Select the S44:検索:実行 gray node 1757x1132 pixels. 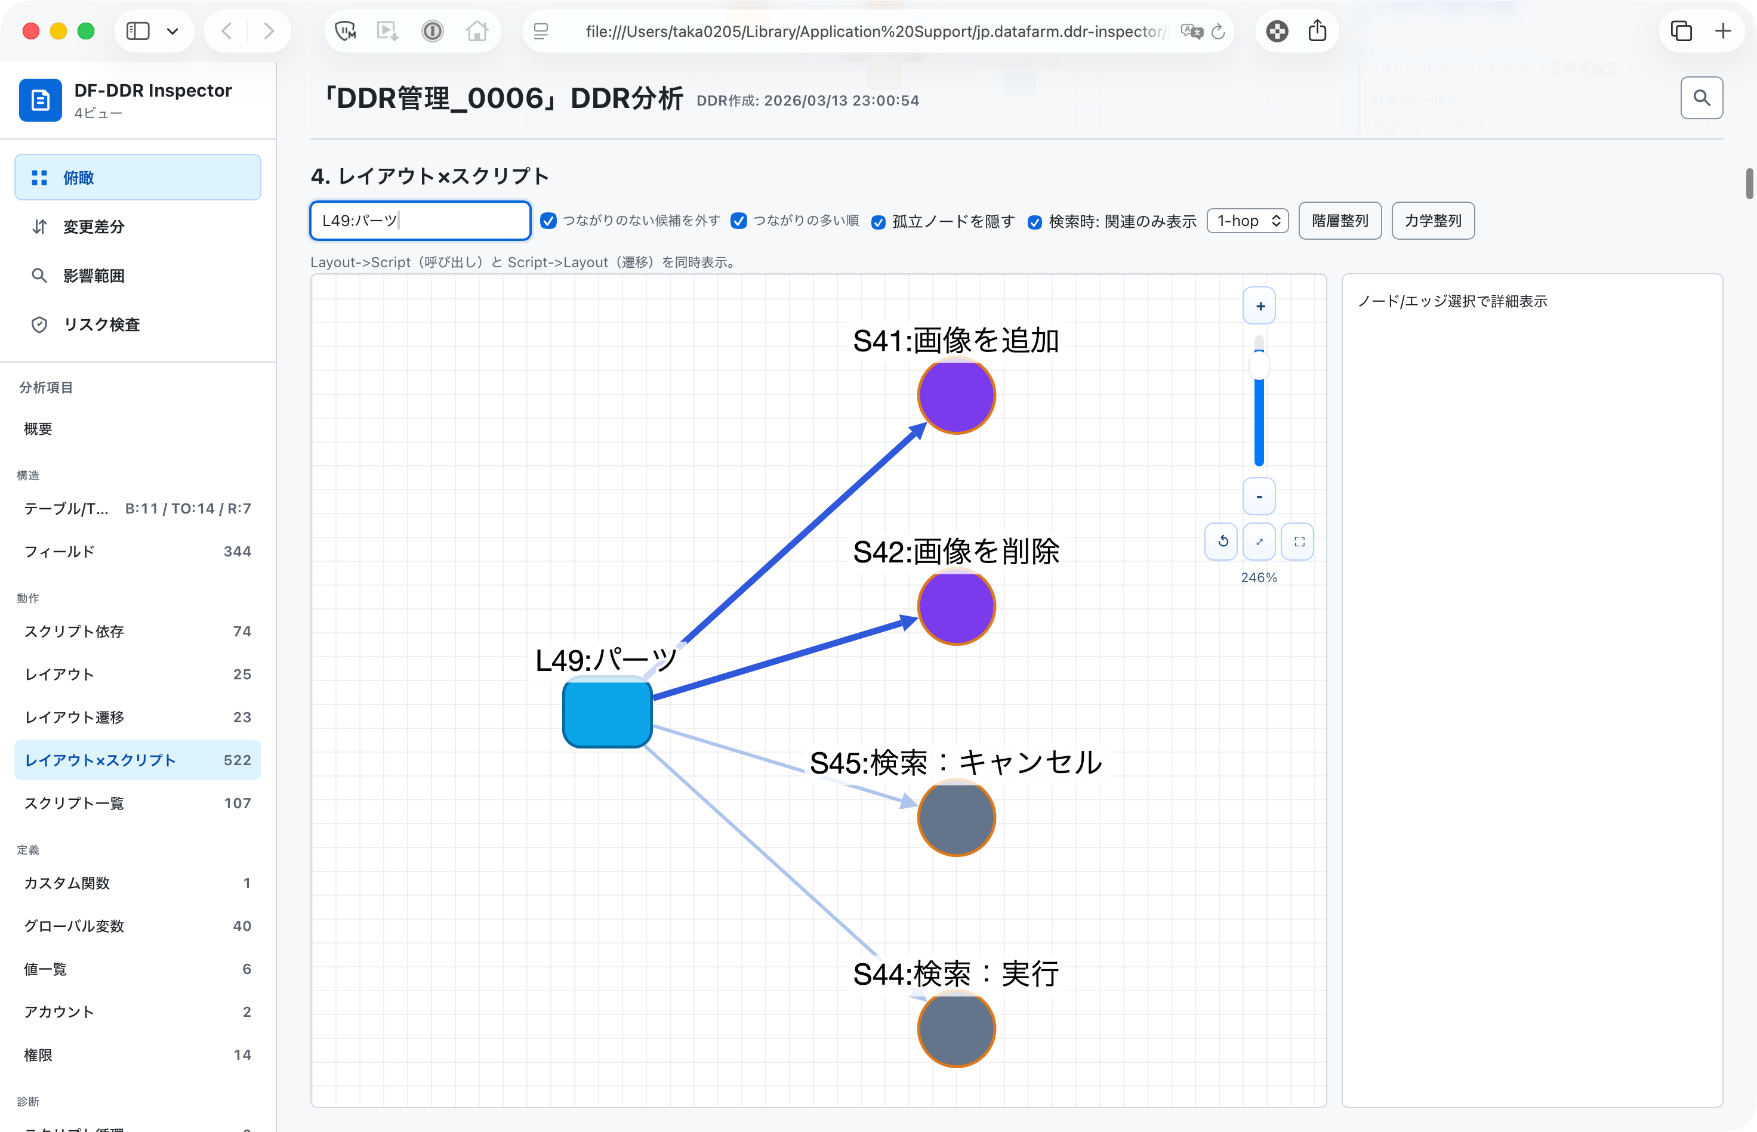[956, 1028]
